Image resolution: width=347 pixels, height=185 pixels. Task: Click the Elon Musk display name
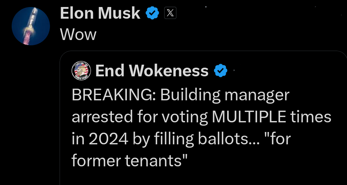point(100,13)
